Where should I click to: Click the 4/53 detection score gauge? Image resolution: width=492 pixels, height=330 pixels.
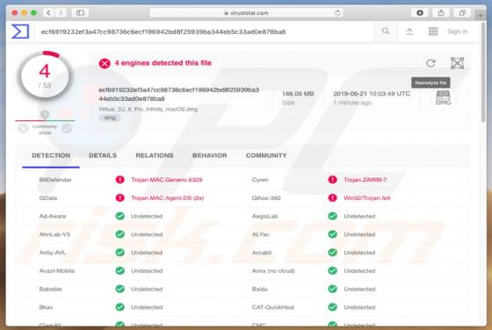[45, 75]
